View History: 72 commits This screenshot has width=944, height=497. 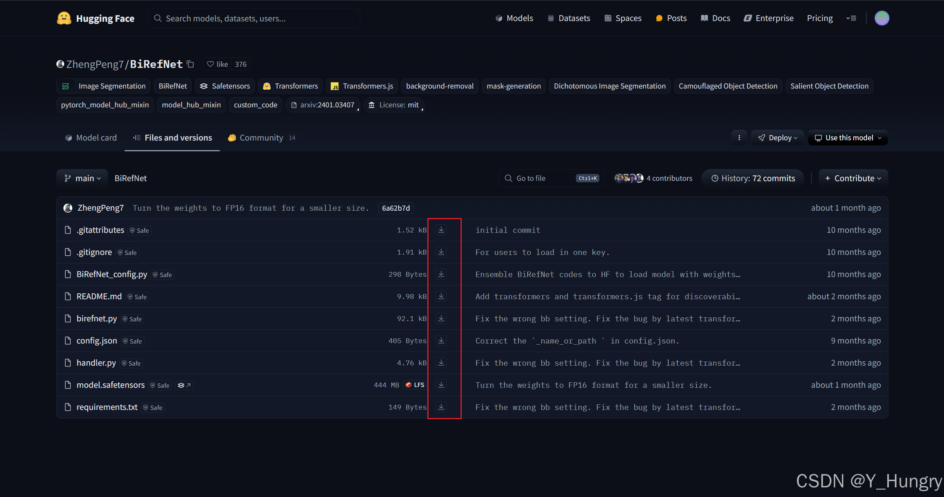point(753,178)
